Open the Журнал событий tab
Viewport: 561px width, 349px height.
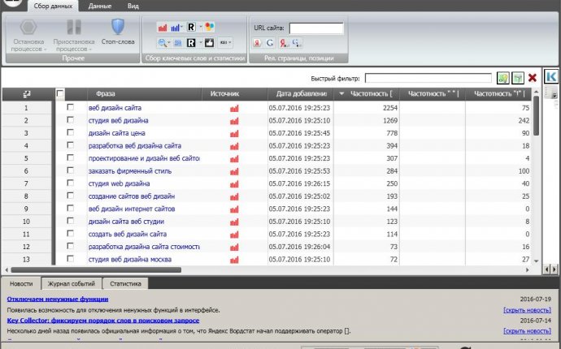[71, 284]
